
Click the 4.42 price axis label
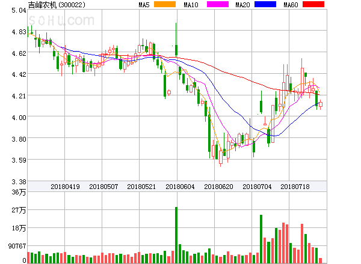coord(19,74)
